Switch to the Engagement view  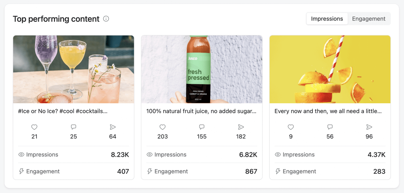pos(369,19)
